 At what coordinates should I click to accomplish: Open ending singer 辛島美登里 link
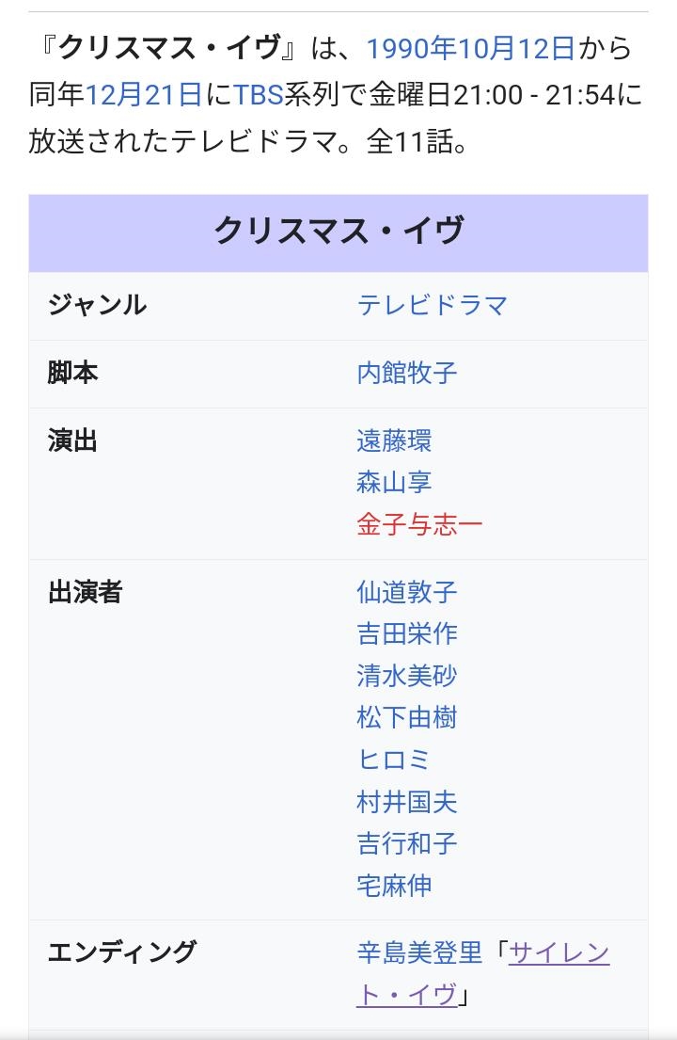(419, 953)
